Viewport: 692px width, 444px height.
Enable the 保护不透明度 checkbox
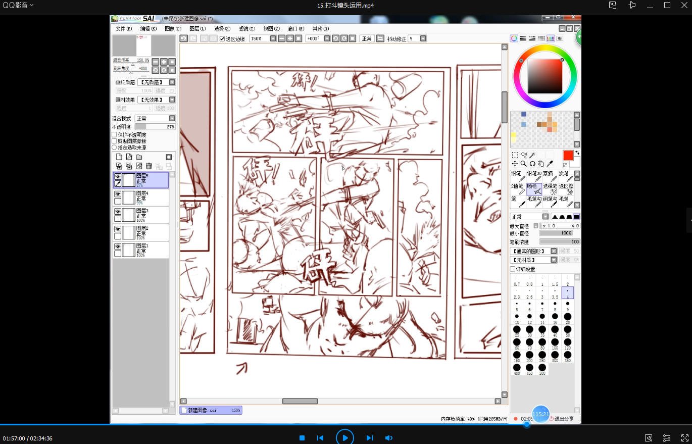click(114, 135)
